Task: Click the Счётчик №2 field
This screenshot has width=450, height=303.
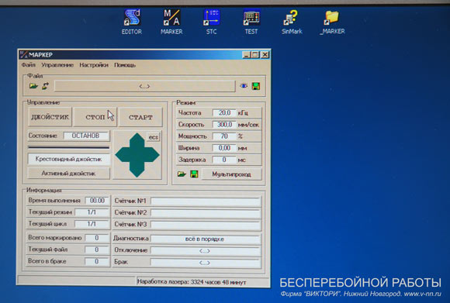Action: pyautogui.click(x=206, y=212)
